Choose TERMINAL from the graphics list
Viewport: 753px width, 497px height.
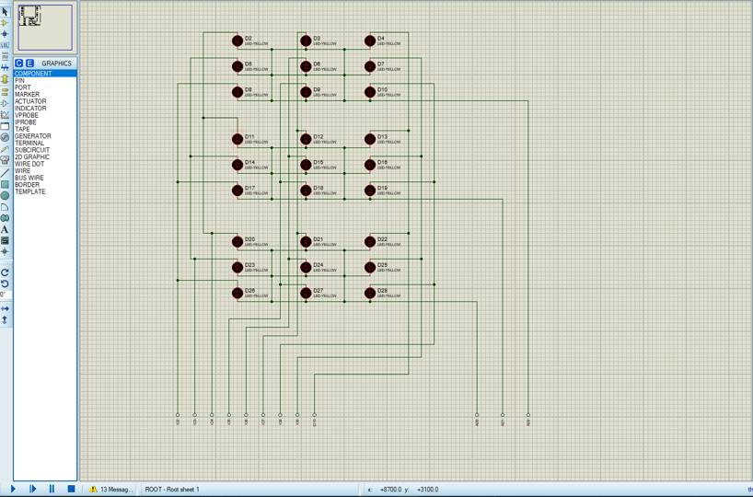(29, 144)
